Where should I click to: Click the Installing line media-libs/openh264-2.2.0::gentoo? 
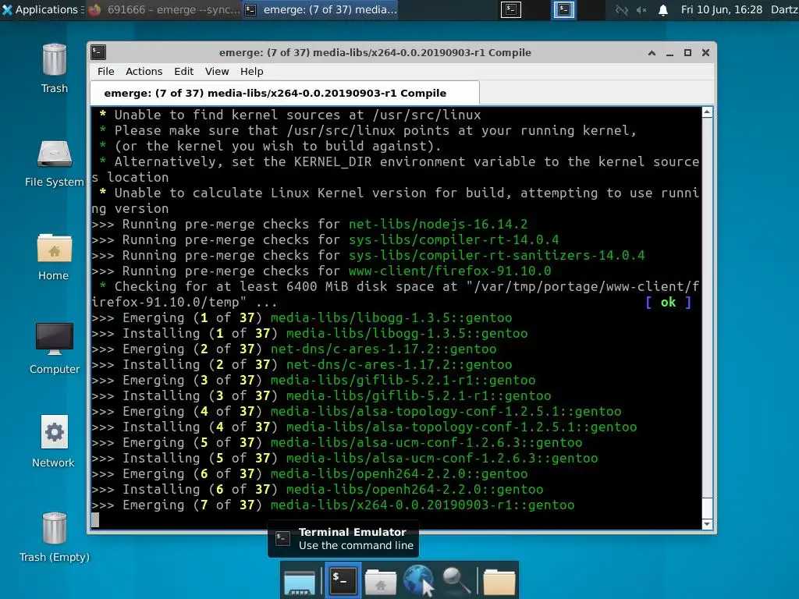click(x=318, y=489)
